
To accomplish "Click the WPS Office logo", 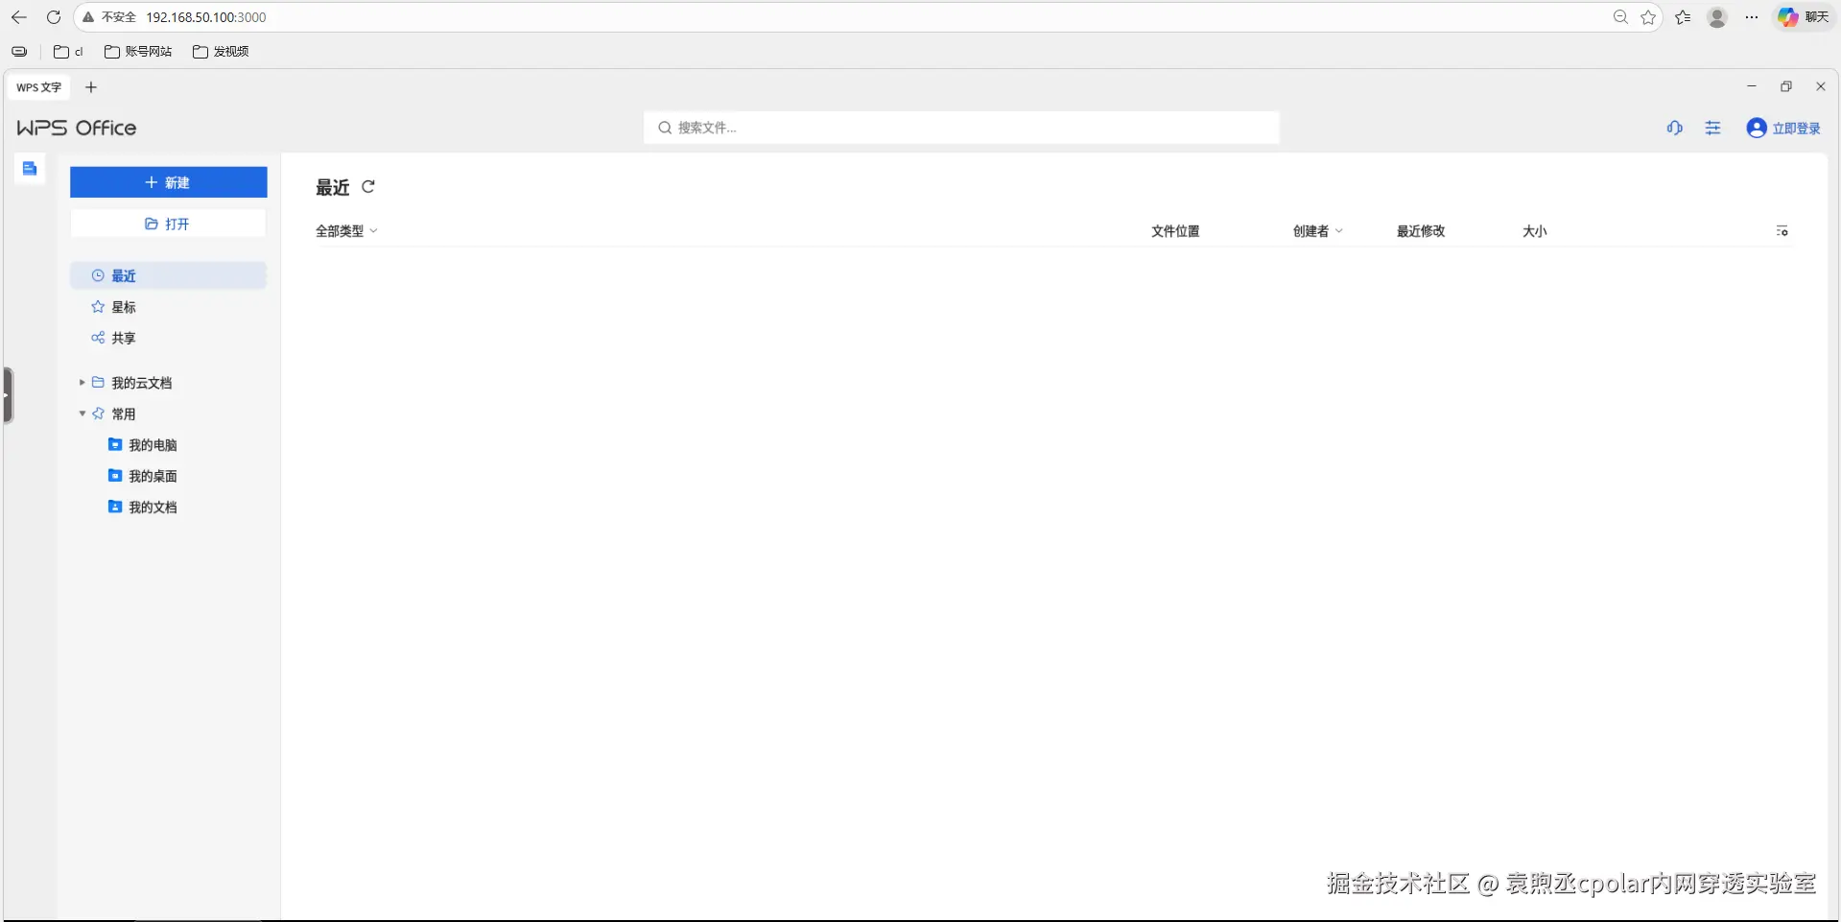I will tap(77, 128).
